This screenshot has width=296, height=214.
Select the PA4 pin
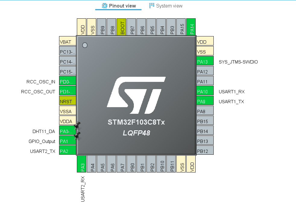point(92,164)
